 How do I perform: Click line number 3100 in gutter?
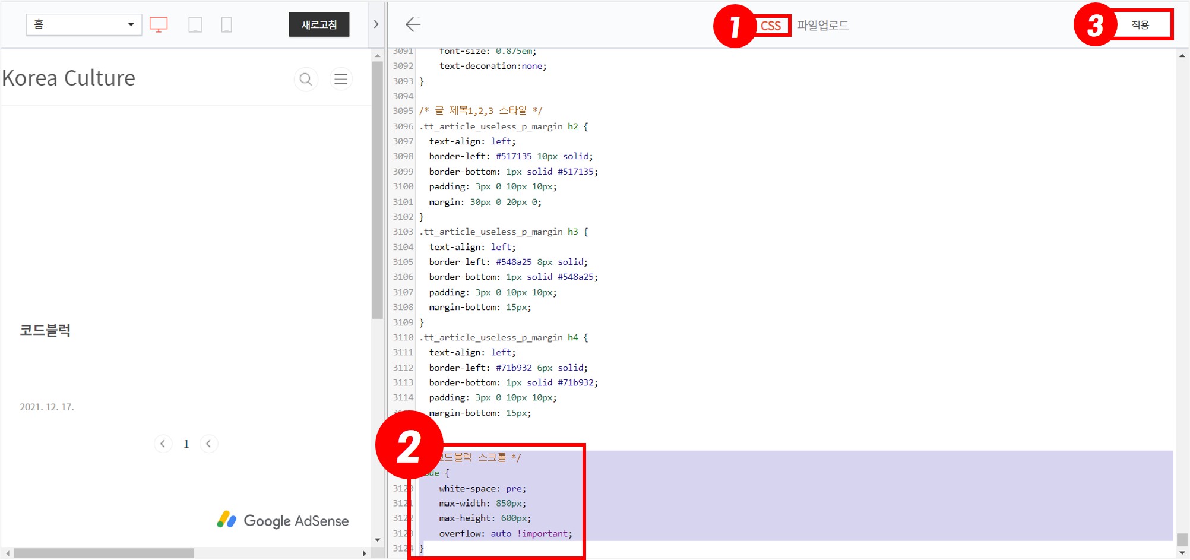[403, 186]
